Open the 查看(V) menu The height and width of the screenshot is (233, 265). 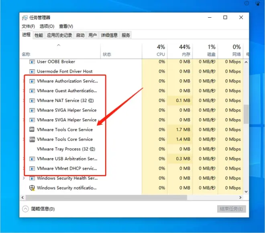tap(66, 26)
